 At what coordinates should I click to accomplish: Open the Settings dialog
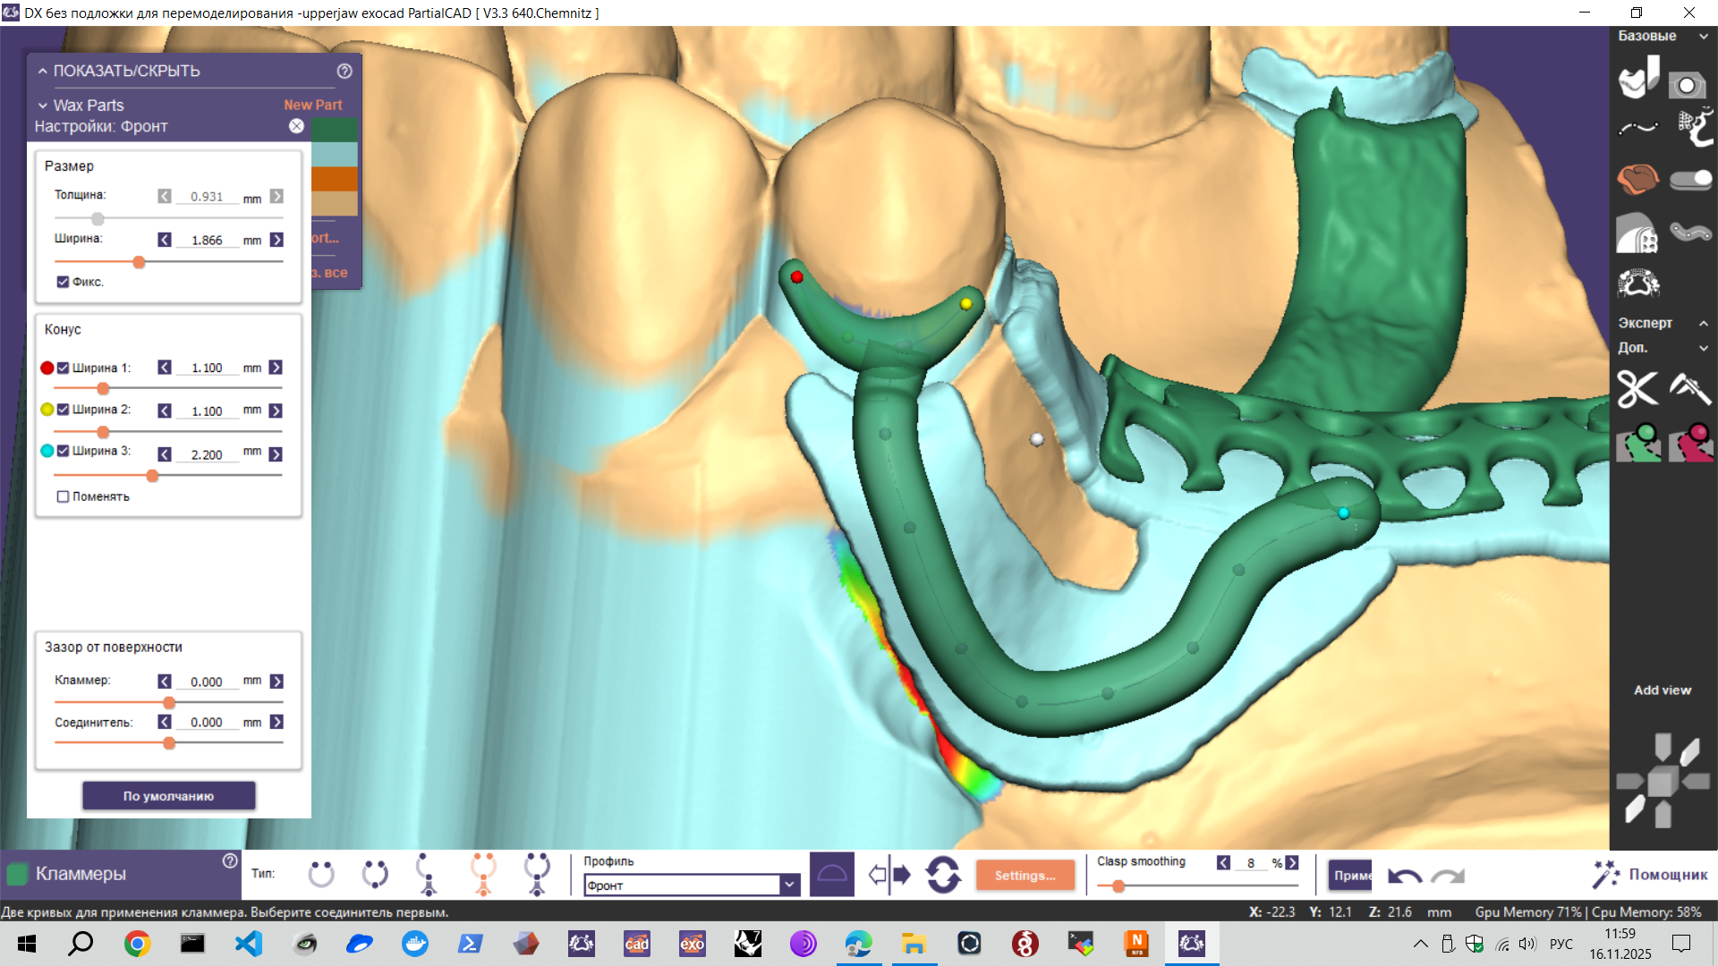pos(1025,875)
